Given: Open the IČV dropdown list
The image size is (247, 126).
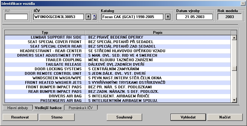Looking at the screenshot, I should (88, 17).
